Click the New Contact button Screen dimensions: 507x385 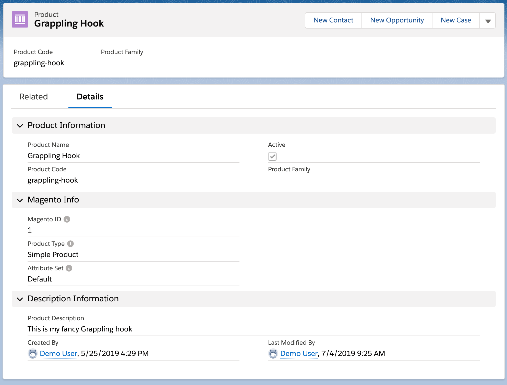(333, 20)
